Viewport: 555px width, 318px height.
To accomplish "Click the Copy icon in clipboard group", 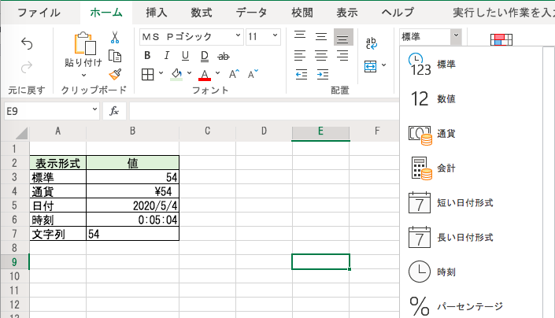I will [115, 56].
